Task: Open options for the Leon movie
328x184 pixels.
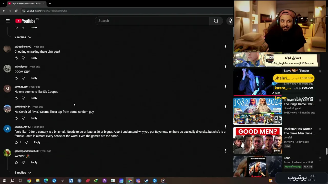Action: coord(320,159)
